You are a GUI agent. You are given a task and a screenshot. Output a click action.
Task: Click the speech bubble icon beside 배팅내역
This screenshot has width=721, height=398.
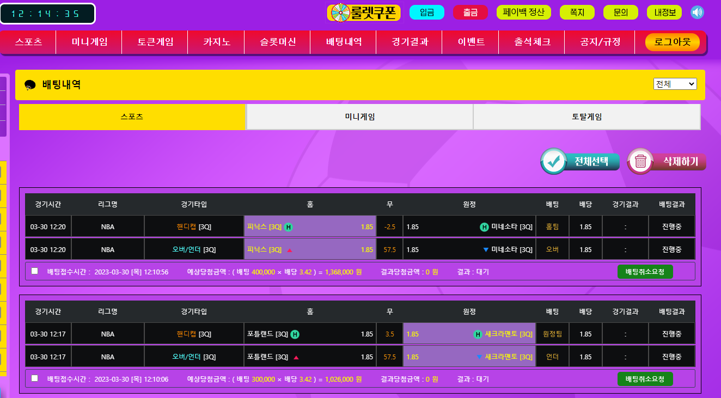30,85
